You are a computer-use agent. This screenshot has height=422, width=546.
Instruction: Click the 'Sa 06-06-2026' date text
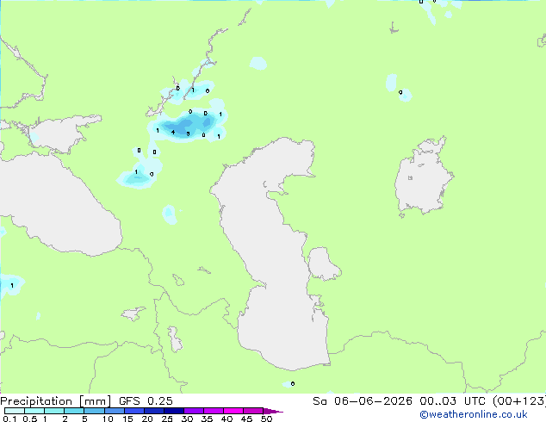[363, 401]
